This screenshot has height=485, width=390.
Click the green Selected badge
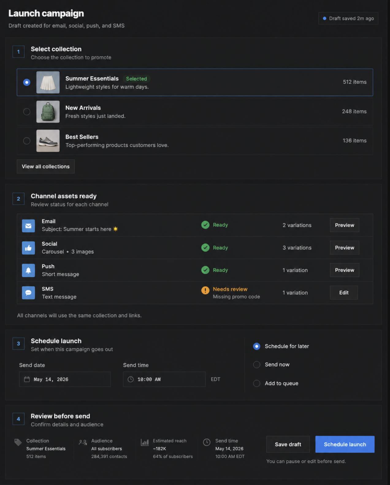point(136,79)
